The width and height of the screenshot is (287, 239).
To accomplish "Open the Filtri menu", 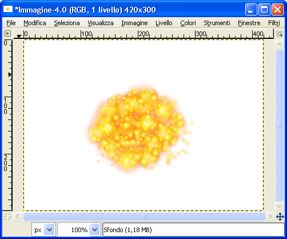I will point(274,23).
